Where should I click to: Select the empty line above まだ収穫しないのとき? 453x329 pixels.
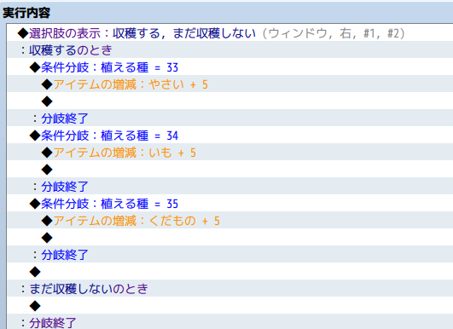pyautogui.click(x=230, y=271)
